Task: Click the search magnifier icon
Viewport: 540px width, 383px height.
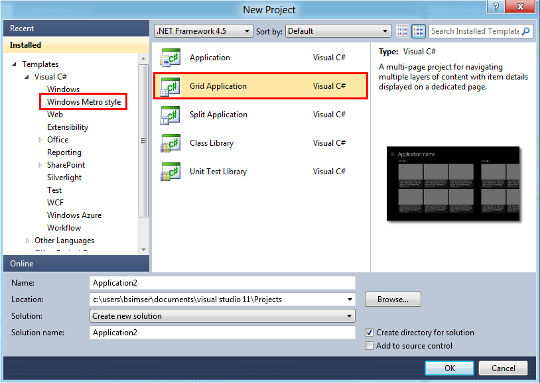Action: point(525,31)
